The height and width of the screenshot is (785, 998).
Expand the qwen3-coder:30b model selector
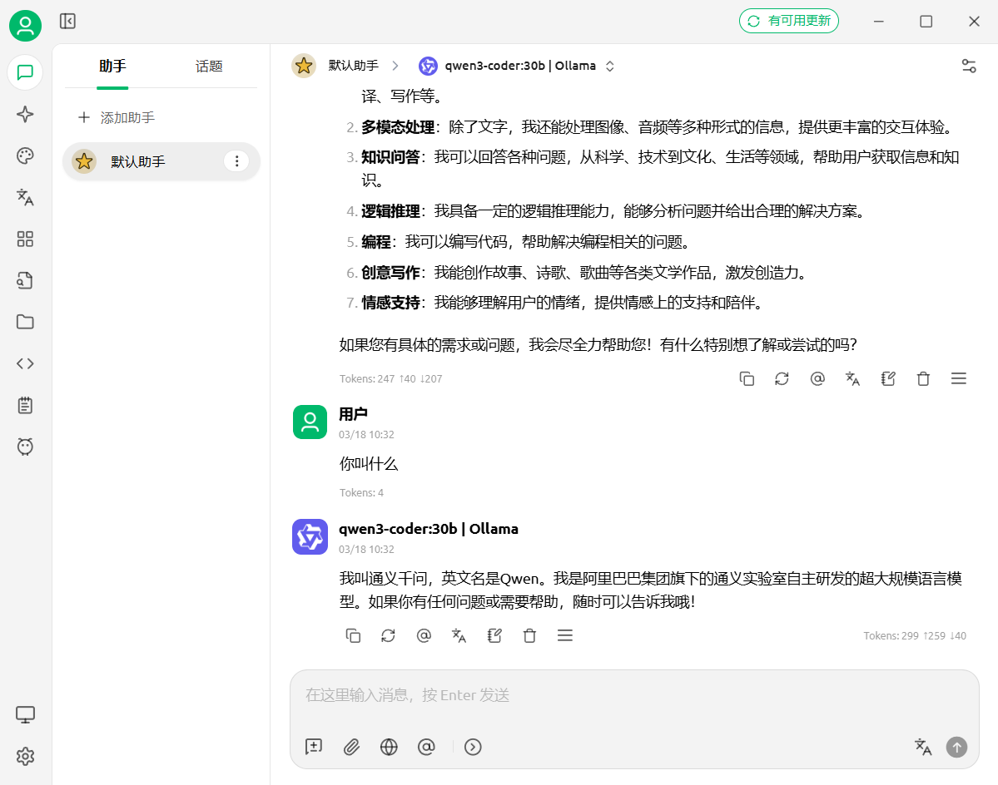coord(520,66)
